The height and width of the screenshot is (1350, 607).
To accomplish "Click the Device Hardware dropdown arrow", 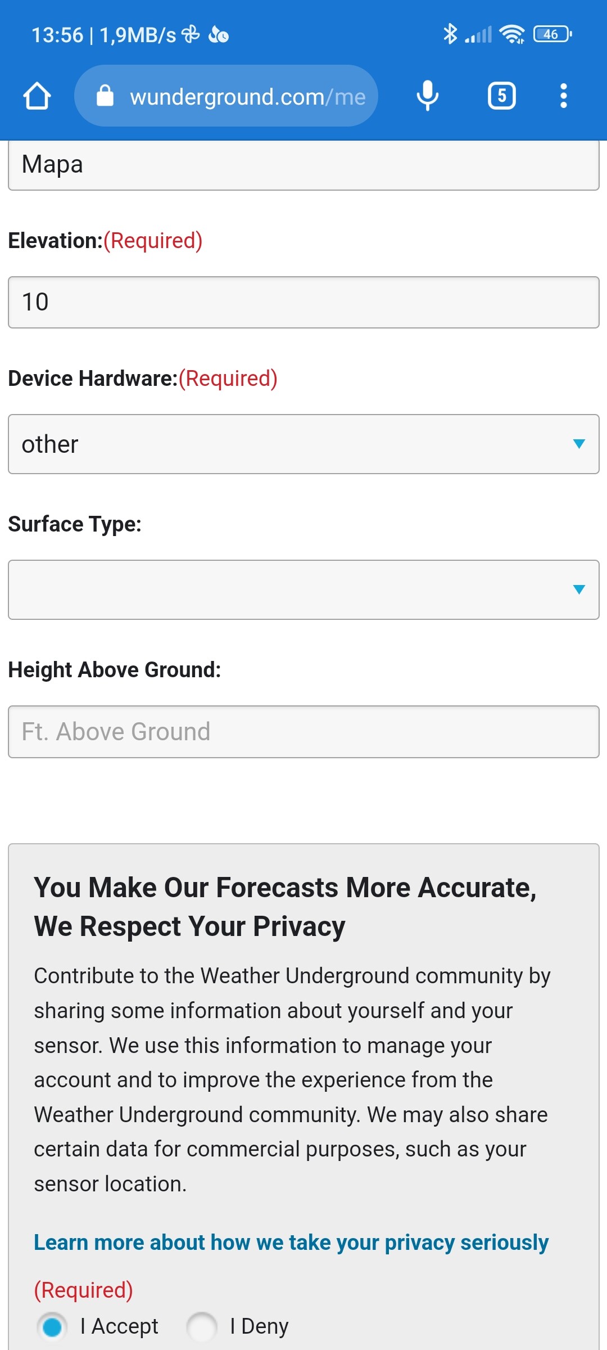I will pyautogui.click(x=579, y=444).
